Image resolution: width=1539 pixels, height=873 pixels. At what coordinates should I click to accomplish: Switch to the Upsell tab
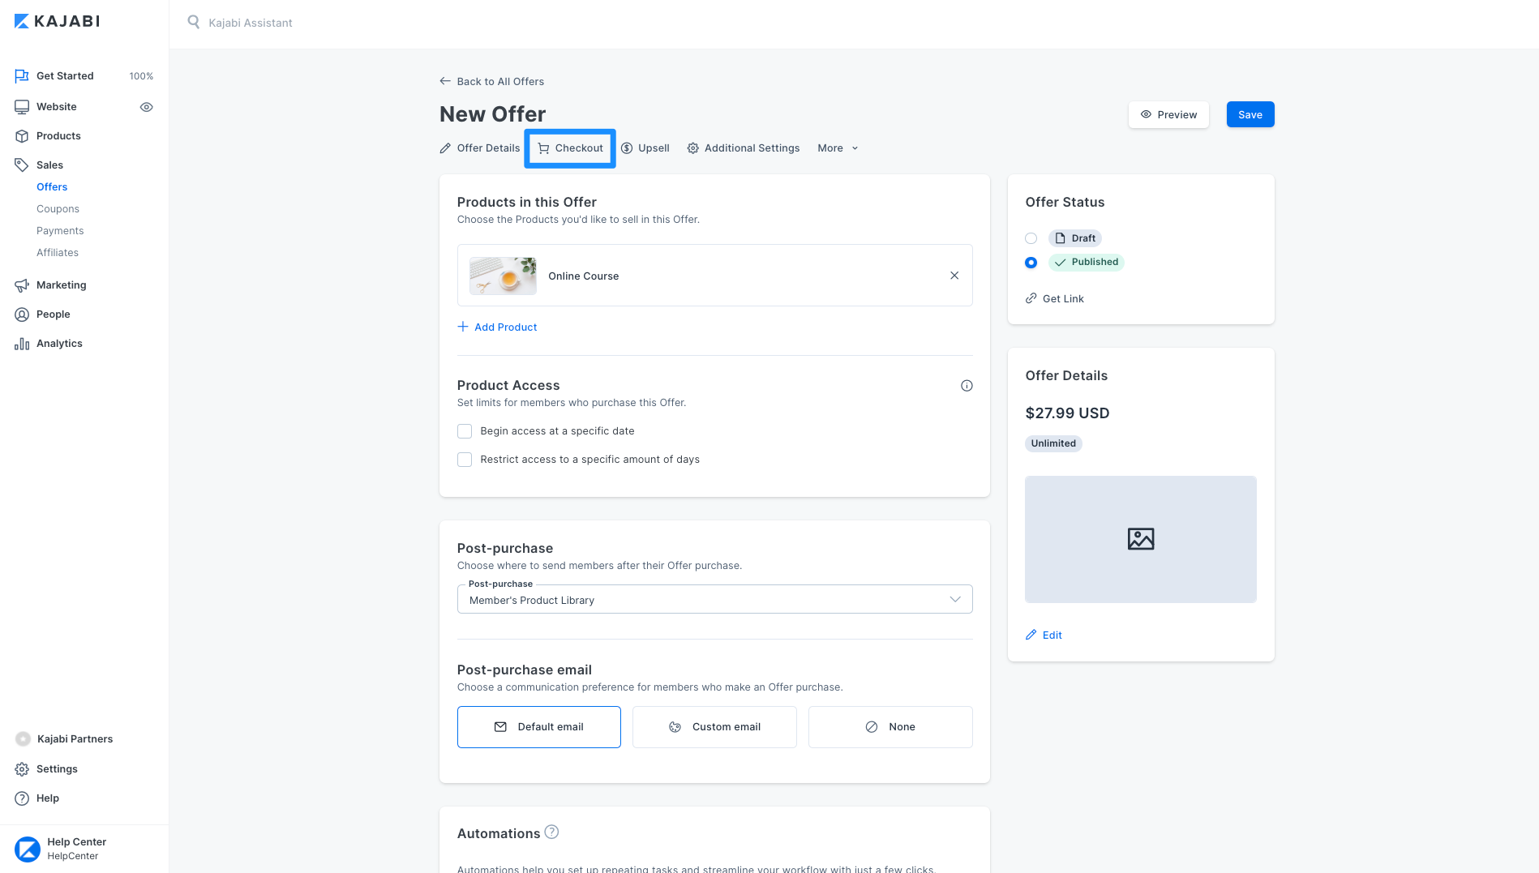[x=645, y=148]
